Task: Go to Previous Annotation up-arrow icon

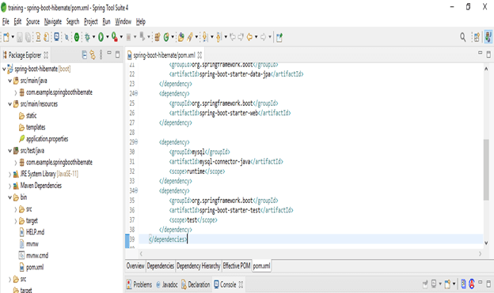Action: point(219,37)
